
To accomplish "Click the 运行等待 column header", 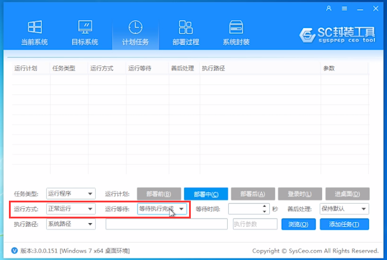I will [x=147, y=68].
